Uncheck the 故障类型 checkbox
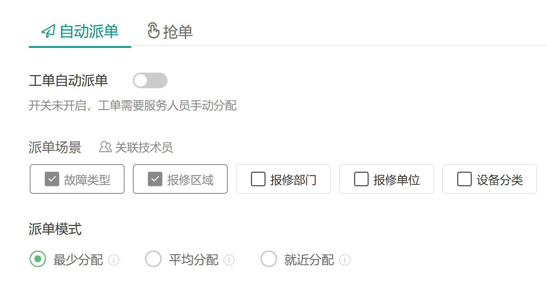 pyautogui.click(x=52, y=179)
